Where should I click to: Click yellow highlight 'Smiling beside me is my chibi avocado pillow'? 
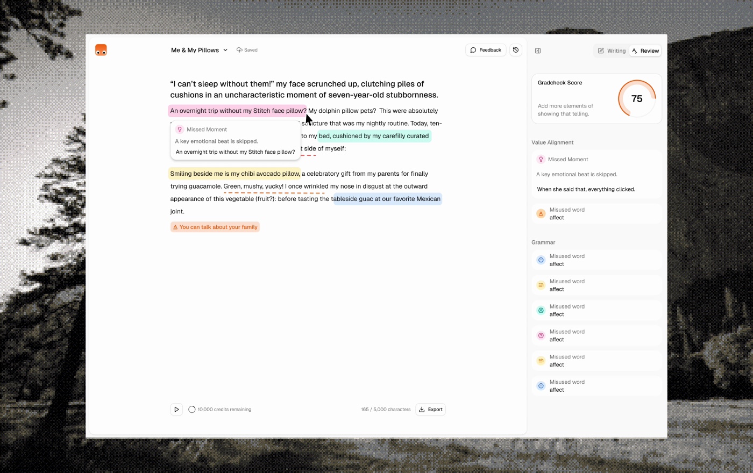point(235,174)
